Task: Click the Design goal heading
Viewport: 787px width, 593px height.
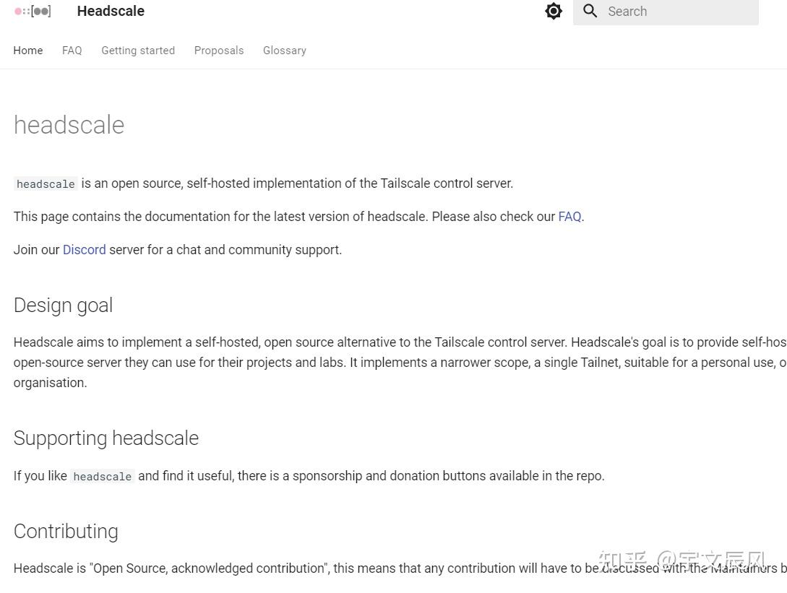Action: pyautogui.click(x=64, y=306)
